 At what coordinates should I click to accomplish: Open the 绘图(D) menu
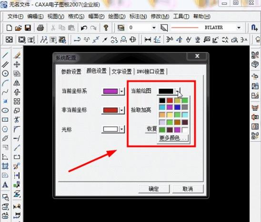coord(117,17)
